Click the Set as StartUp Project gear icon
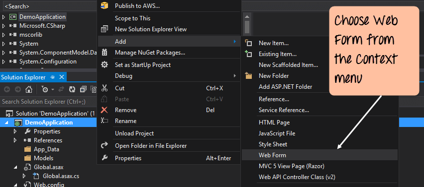 [x=105, y=64]
